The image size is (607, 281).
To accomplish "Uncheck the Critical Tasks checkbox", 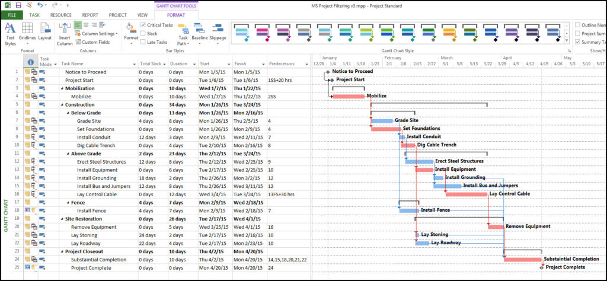I will (143, 25).
